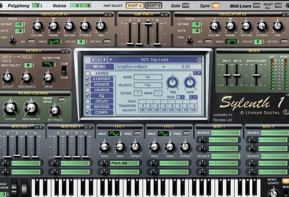Click the Oscillator A1 Phase knob
This screenshot has width=289, height=197.
(53, 26)
